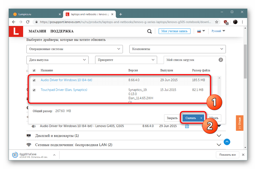The width and height of the screenshot is (256, 169).
Task: Click speaker icon beside Audio Driver row
Action: 33,126
